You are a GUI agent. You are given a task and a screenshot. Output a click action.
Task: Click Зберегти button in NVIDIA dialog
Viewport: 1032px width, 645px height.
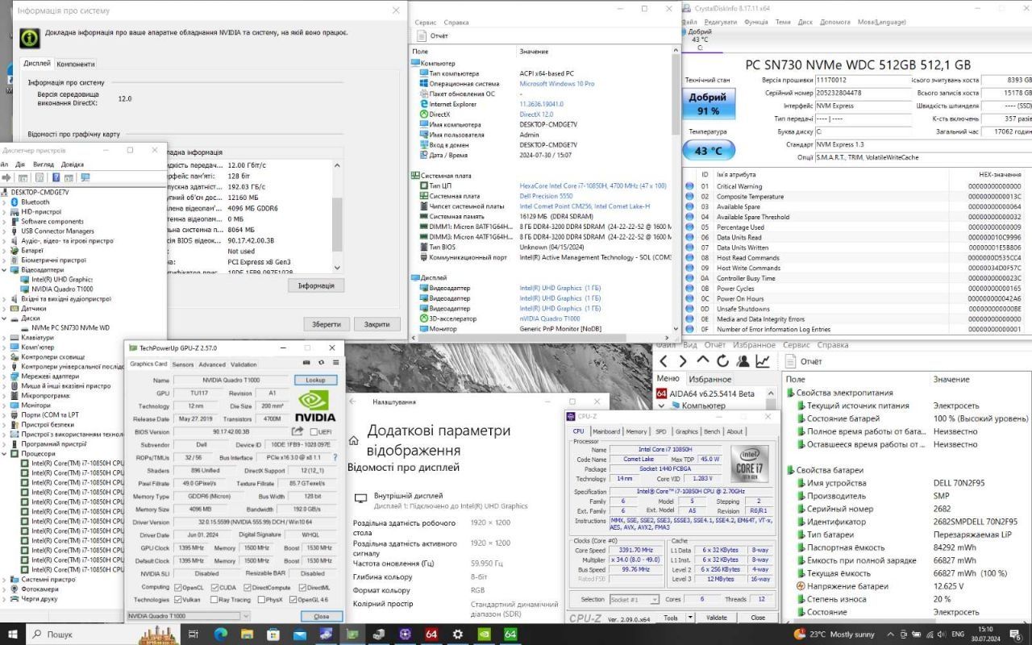coord(327,324)
